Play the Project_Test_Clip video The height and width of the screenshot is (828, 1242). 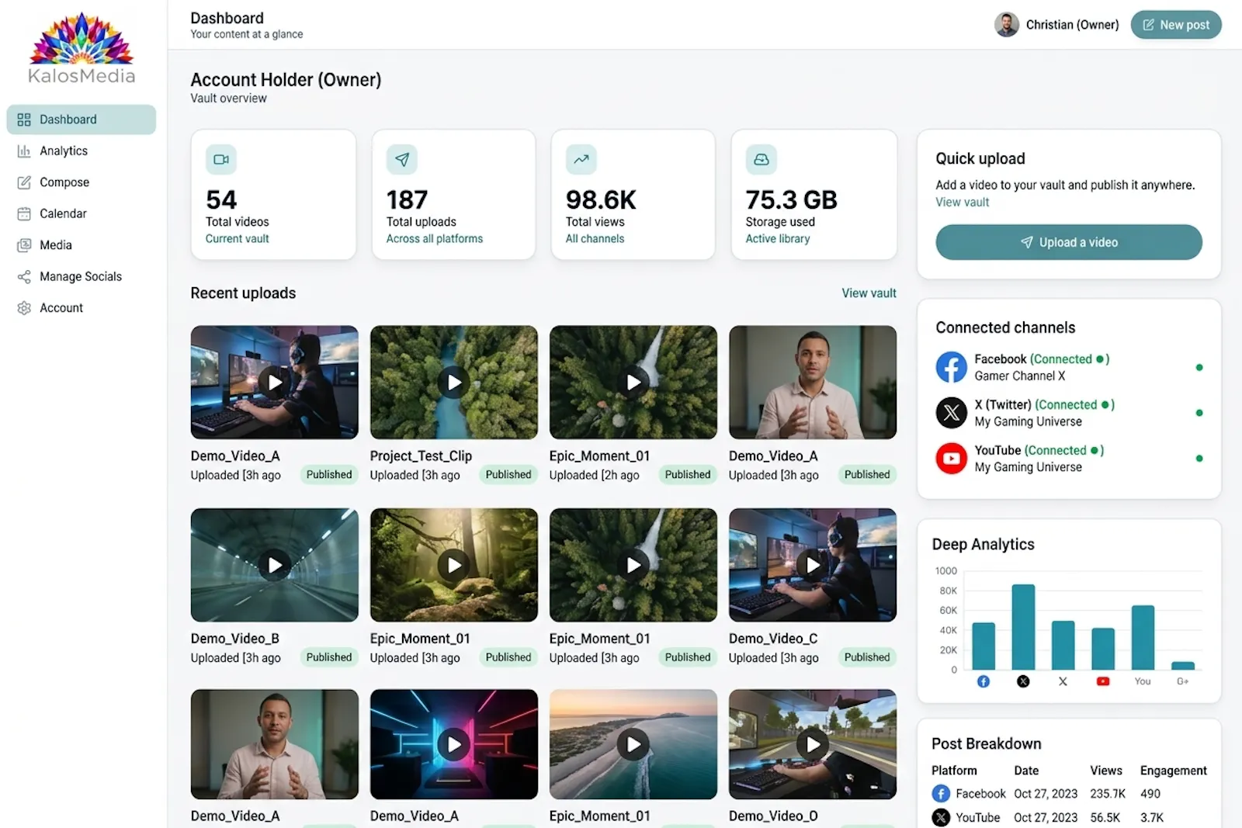454,383
